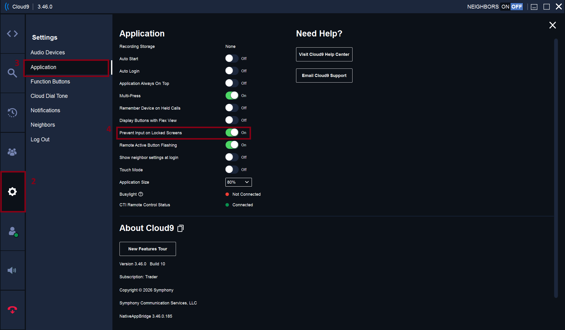The height and width of the screenshot is (330, 565).
Task: Click the code brackets sidebar icon
Action: (x=12, y=34)
